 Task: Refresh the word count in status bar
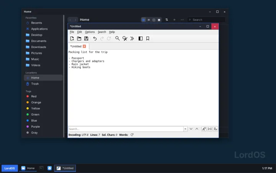(132, 135)
